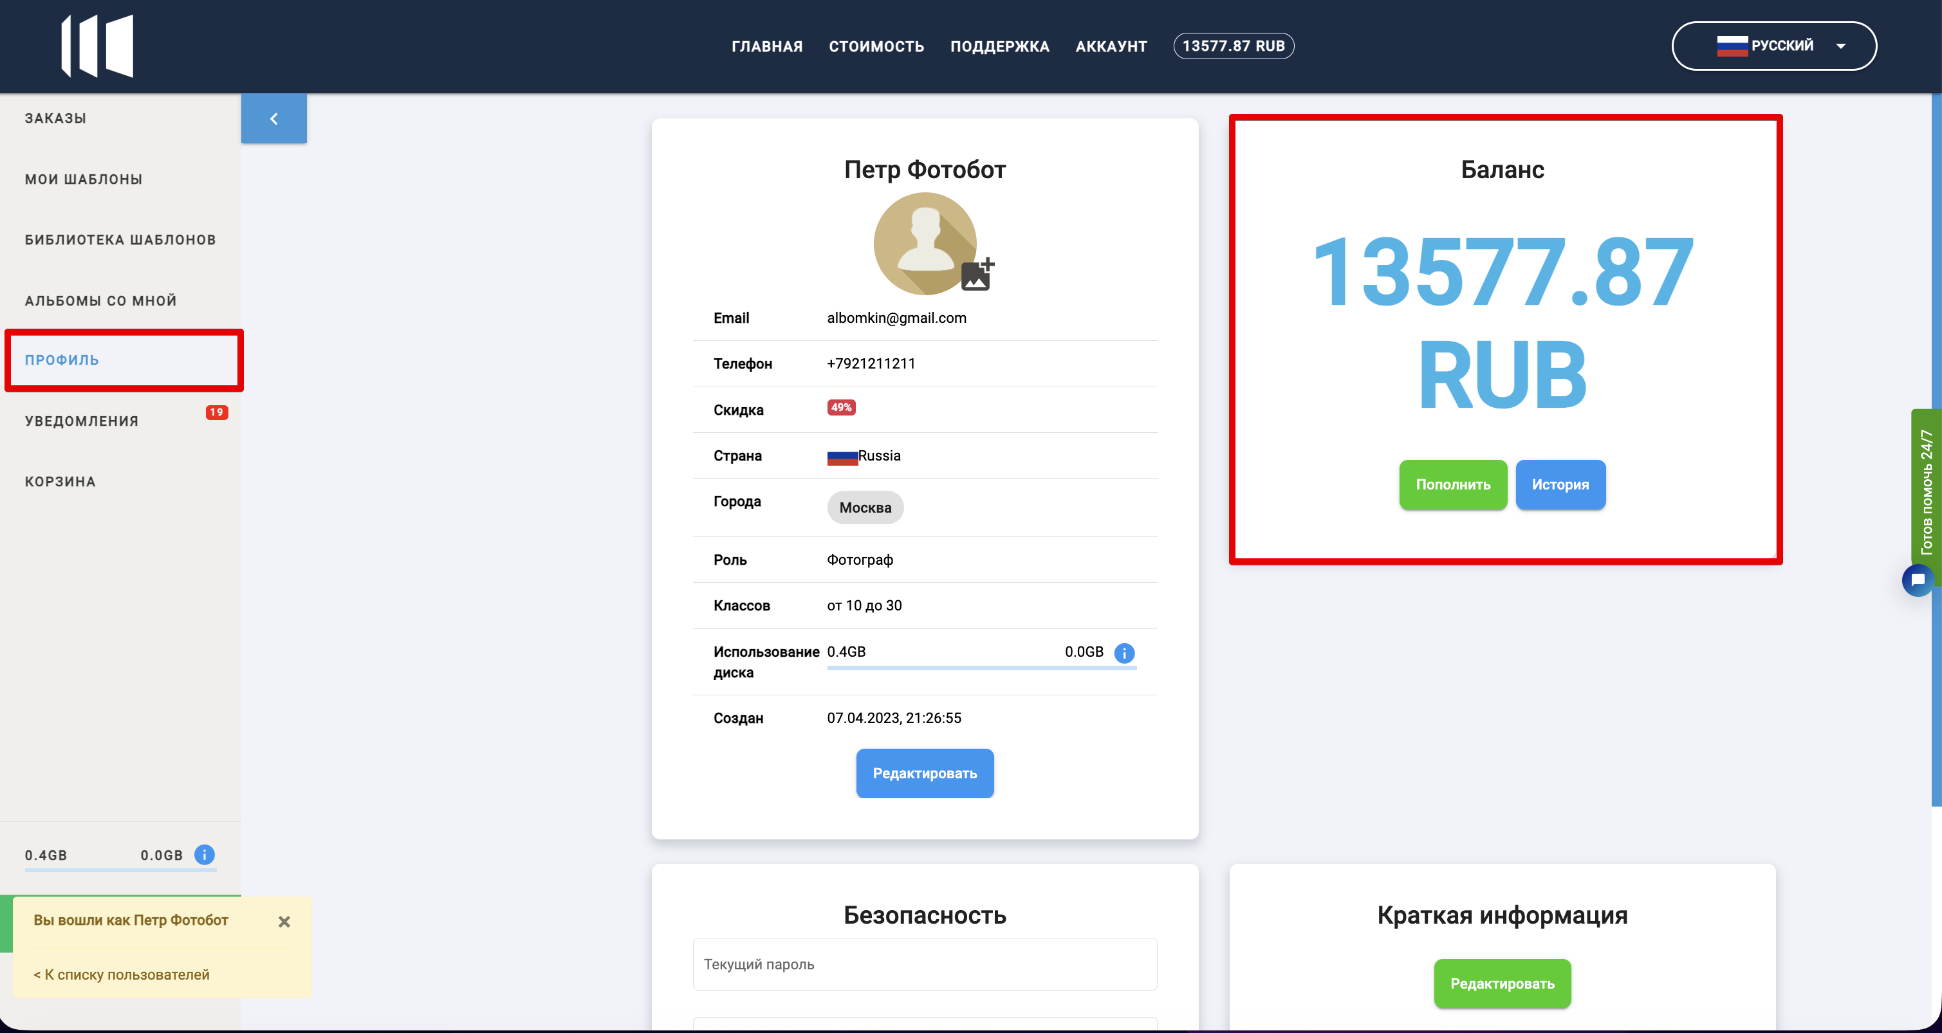Click the Russian flag icon in the language selector
This screenshot has height=1033, width=1942.
[x=1732, y=46]
